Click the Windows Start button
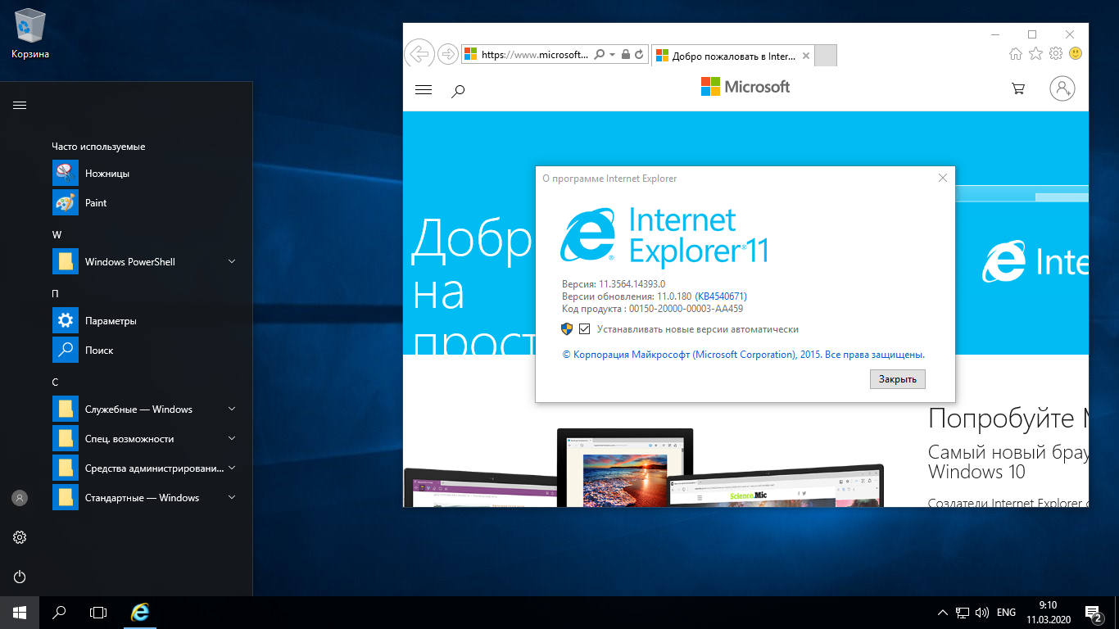 (20, 612)
